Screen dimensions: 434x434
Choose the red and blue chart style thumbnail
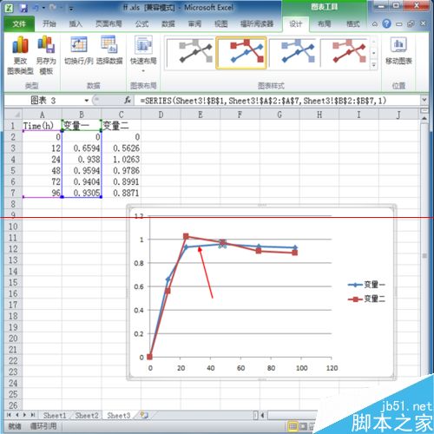(241, 53)
